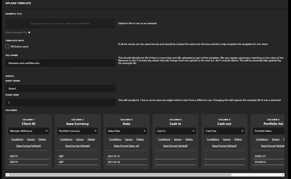291x179 pixels.
Task: Open the Cash In mapping dropdown
Action: [175, 131]
